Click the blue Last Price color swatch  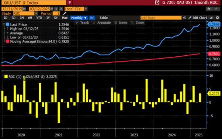click(x=8, y=24)
